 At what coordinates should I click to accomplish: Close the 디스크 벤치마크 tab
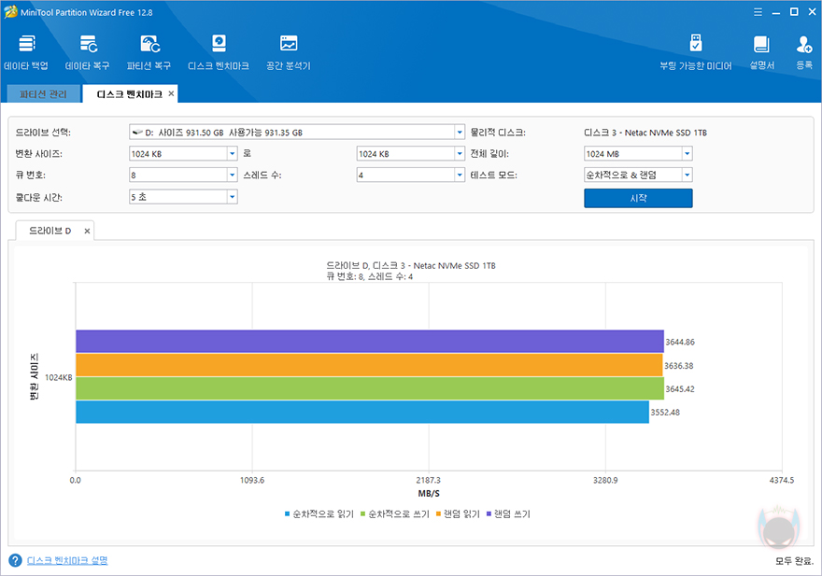tap(171, 93)
